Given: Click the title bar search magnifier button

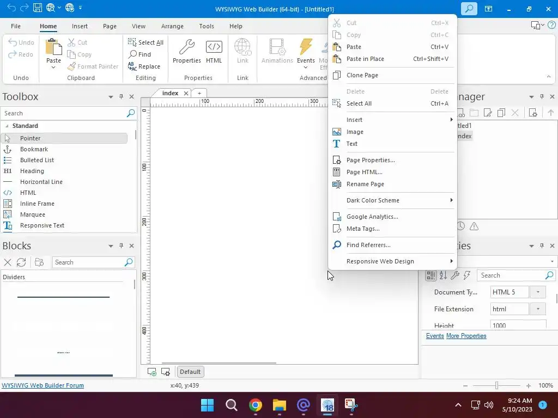Looking at the screenshot, I should (x=469, y=9).
